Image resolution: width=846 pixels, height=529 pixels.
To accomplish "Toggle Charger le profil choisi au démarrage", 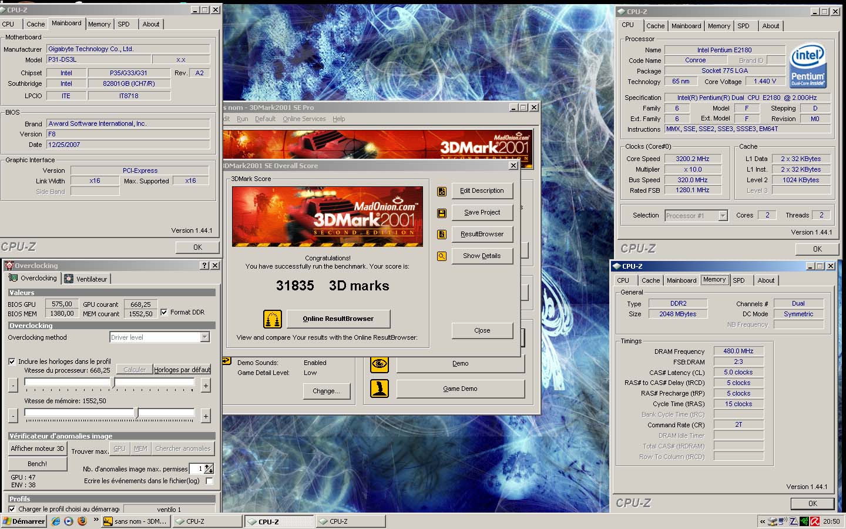I will click(x=12, y=509).
